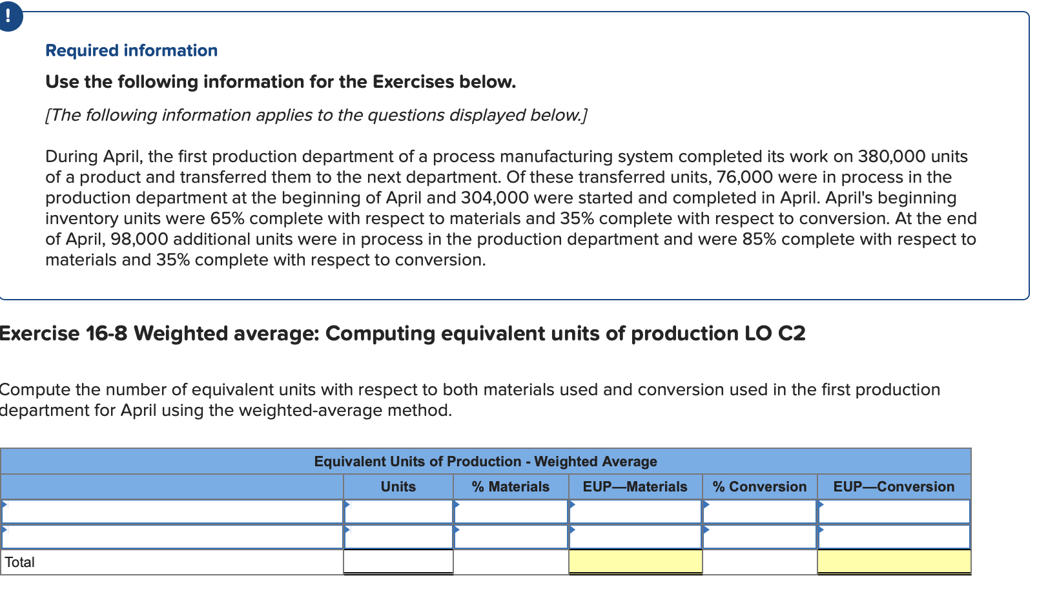This screenshot has height=589, width=1037.
Task: Click the Total row Units input field
Action: [x=398, y=562]
